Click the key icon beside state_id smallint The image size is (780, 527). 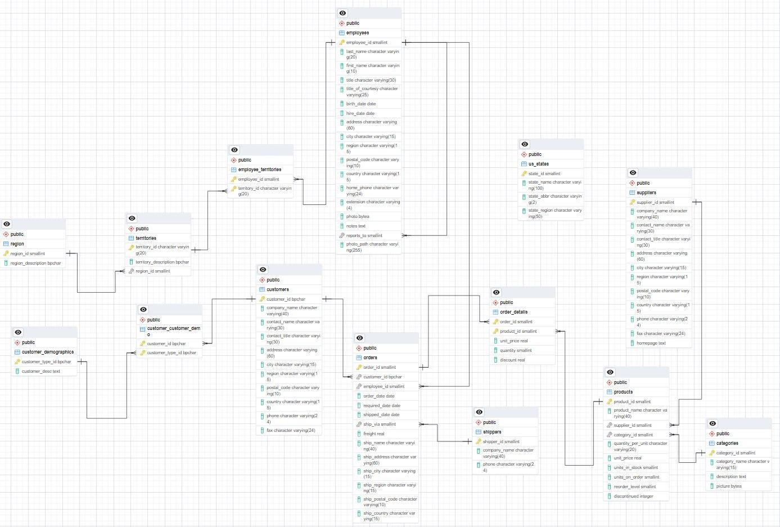pos(524,173)
